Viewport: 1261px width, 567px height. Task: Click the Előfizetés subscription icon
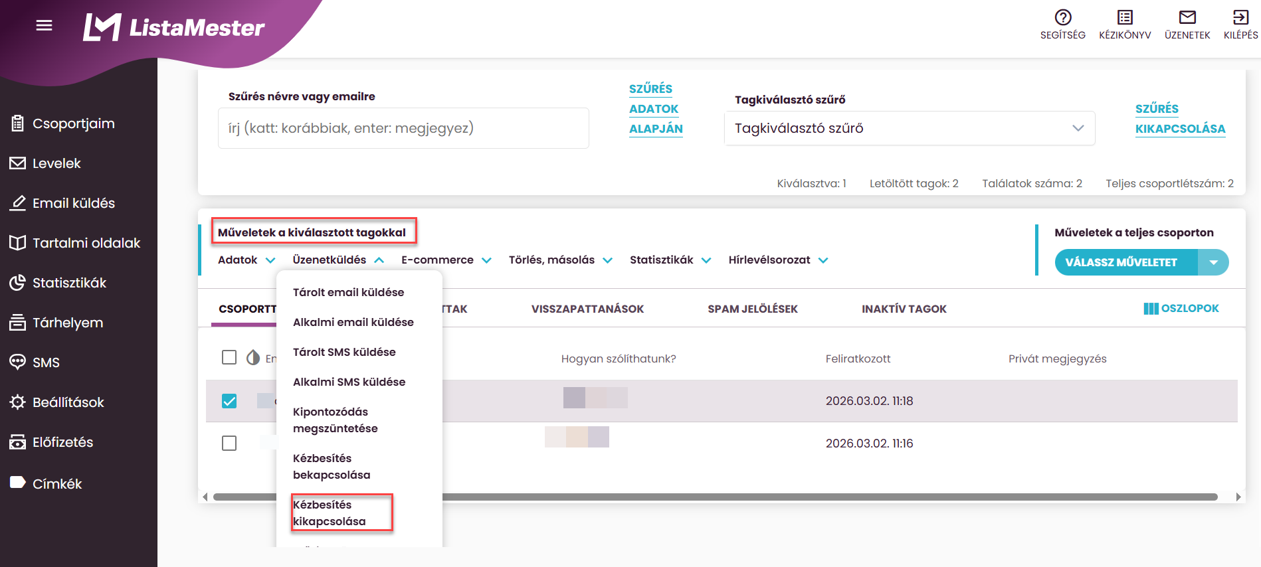17,442
